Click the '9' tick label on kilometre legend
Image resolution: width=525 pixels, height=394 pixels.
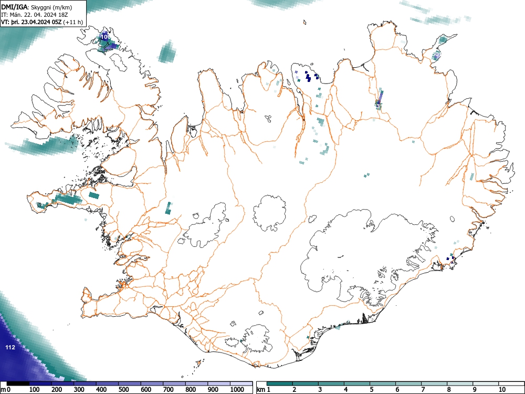(475, 390)
